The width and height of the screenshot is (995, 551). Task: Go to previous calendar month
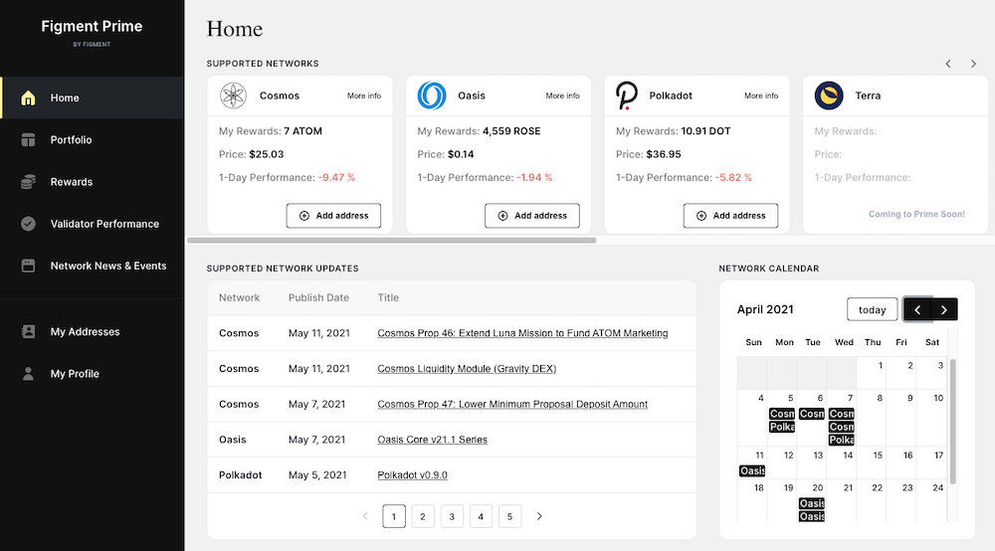(917, 309)
